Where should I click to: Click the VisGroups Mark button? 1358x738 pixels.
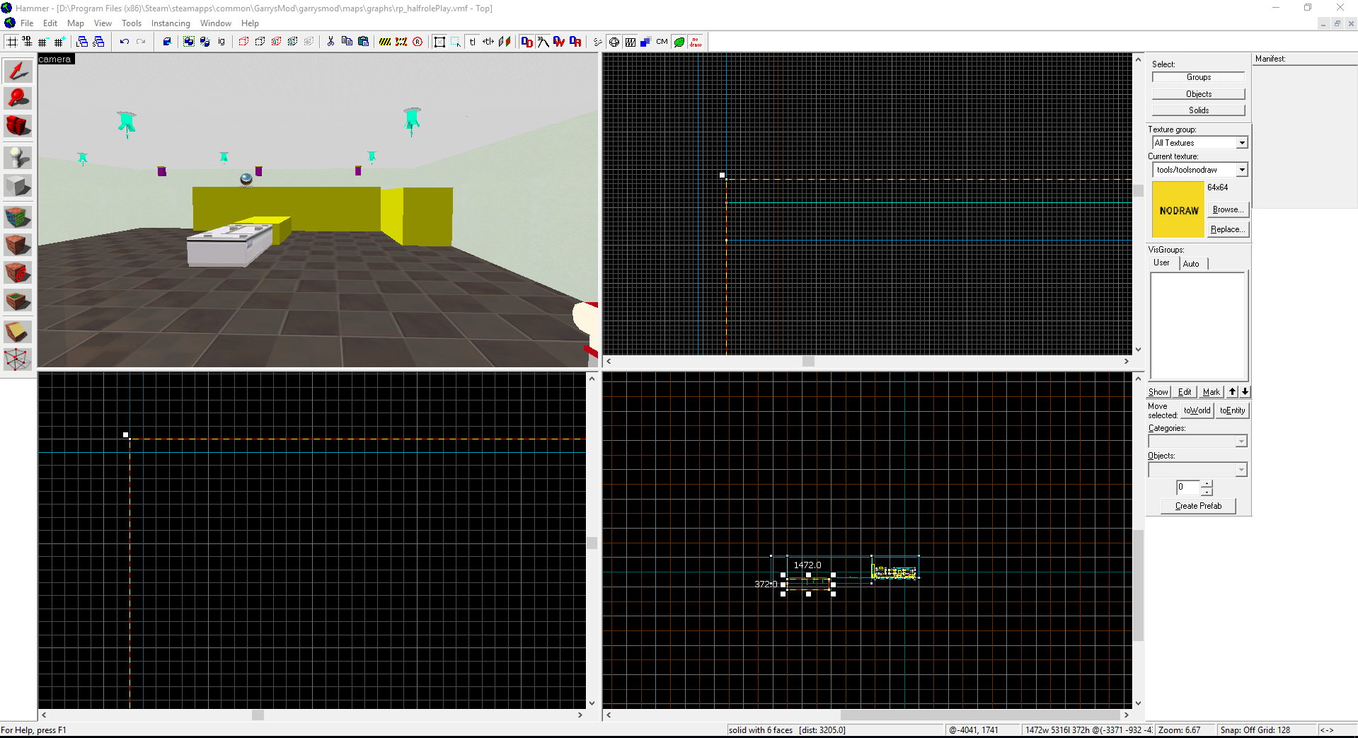[x=1212, y=392]
